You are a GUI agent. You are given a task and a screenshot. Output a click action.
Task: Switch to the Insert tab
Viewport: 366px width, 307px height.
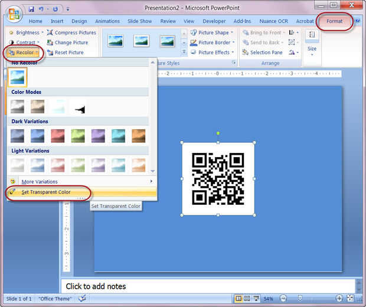(57, 21)
